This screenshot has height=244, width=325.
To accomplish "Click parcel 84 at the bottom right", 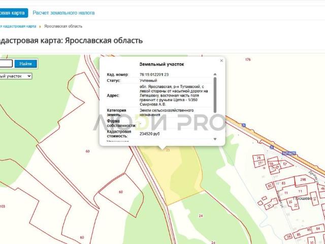I will 318,229.
